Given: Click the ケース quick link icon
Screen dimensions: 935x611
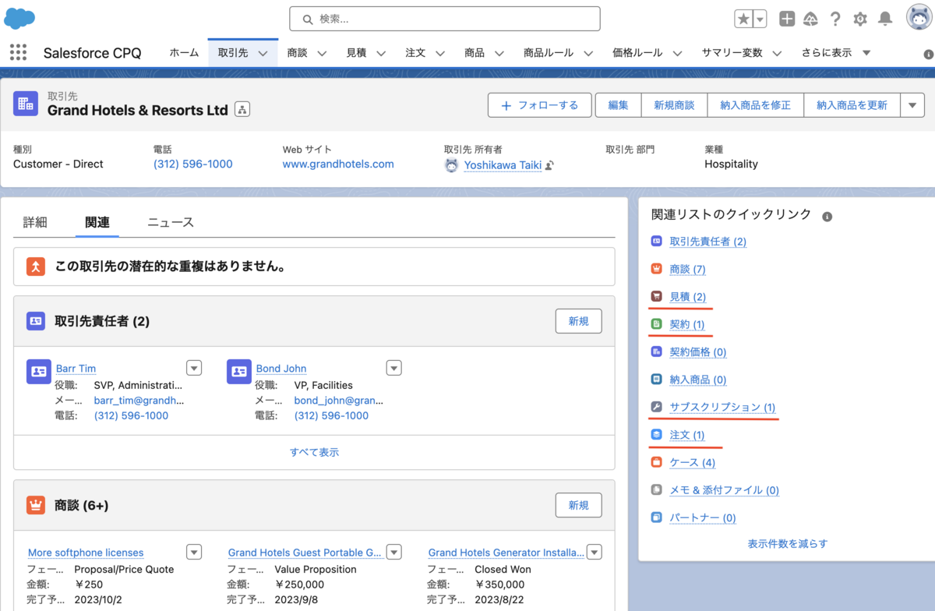Looking at the screenshot, I should tap(655, 462).
